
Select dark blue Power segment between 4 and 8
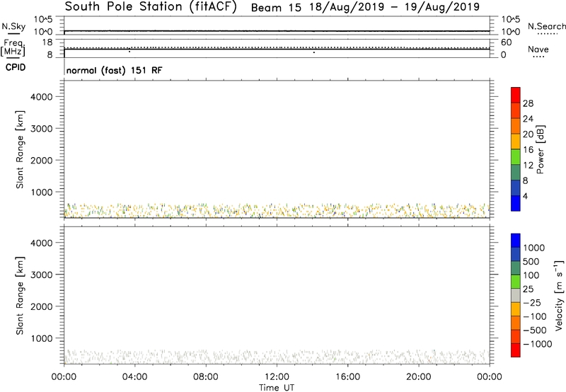coord(516,188)
